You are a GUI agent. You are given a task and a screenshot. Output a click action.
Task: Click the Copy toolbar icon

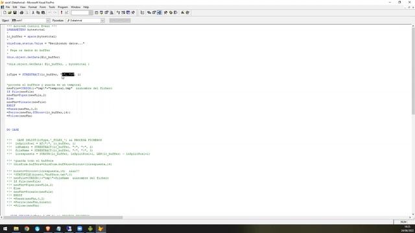pyautogui.click(x=38, y=12)
